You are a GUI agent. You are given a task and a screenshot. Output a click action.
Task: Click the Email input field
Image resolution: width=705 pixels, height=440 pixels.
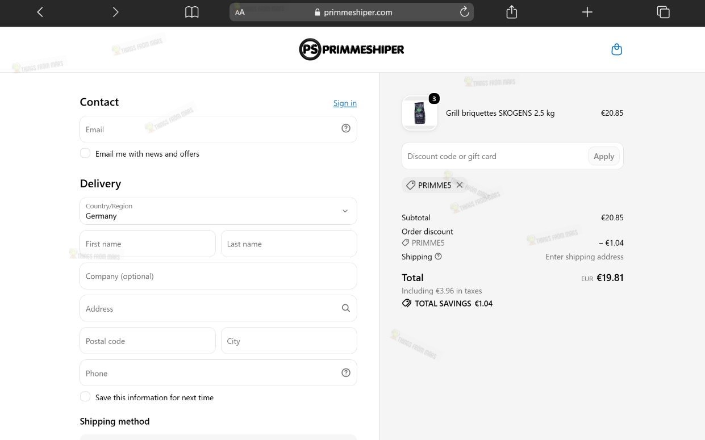(218, 129)
